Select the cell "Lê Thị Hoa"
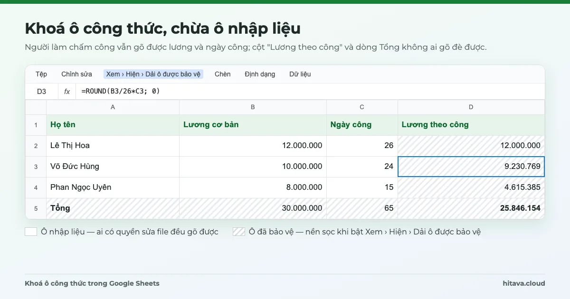The width and height of the screenshot is (570, 299). (113, 146)
